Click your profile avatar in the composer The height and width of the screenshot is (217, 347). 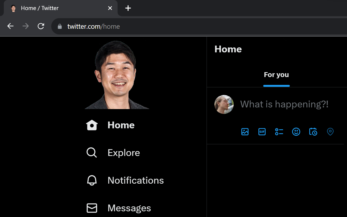[x=224, y=104]
